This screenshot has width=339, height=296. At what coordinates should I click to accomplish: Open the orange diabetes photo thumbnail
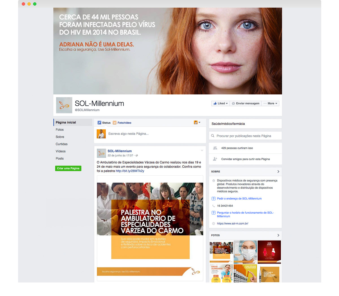[x=269, y=273]
